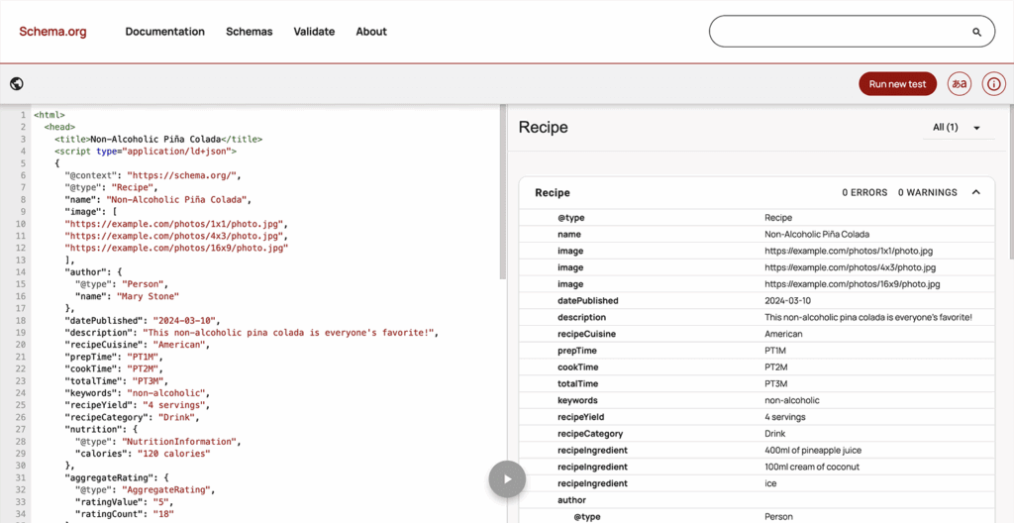Click the head tag code line
Screen dimensions: 1014x523
point(59,127)
